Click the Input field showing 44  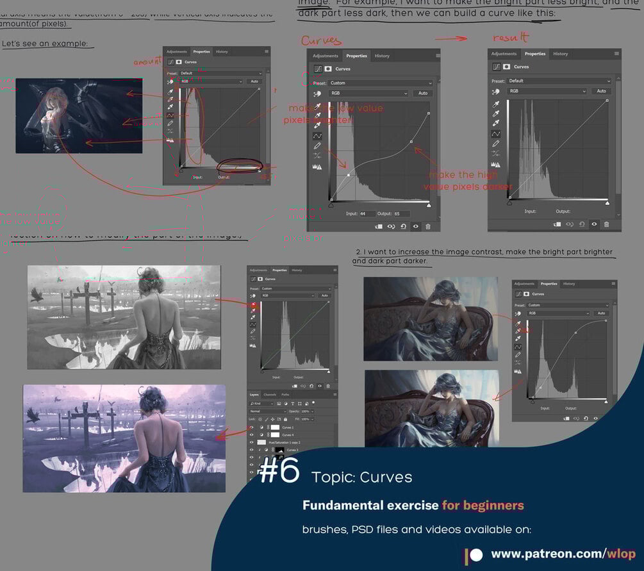(x=367, y=213)
